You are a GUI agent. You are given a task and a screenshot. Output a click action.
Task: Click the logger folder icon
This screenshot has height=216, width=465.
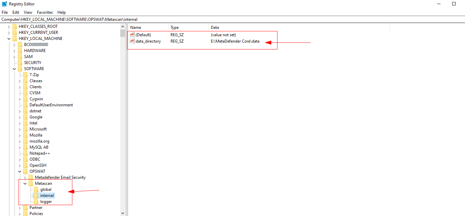pos(36,202)
